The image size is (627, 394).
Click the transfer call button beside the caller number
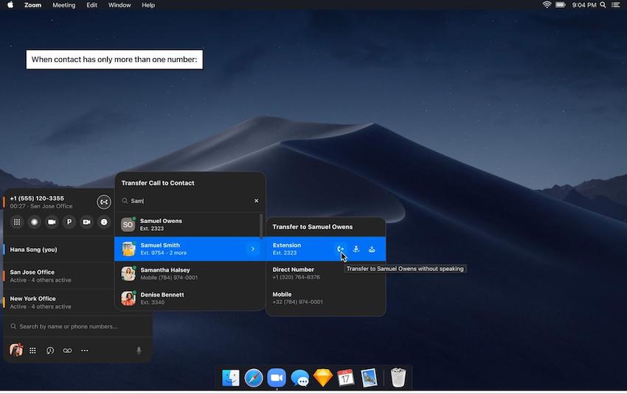click(x=104, y=202)
